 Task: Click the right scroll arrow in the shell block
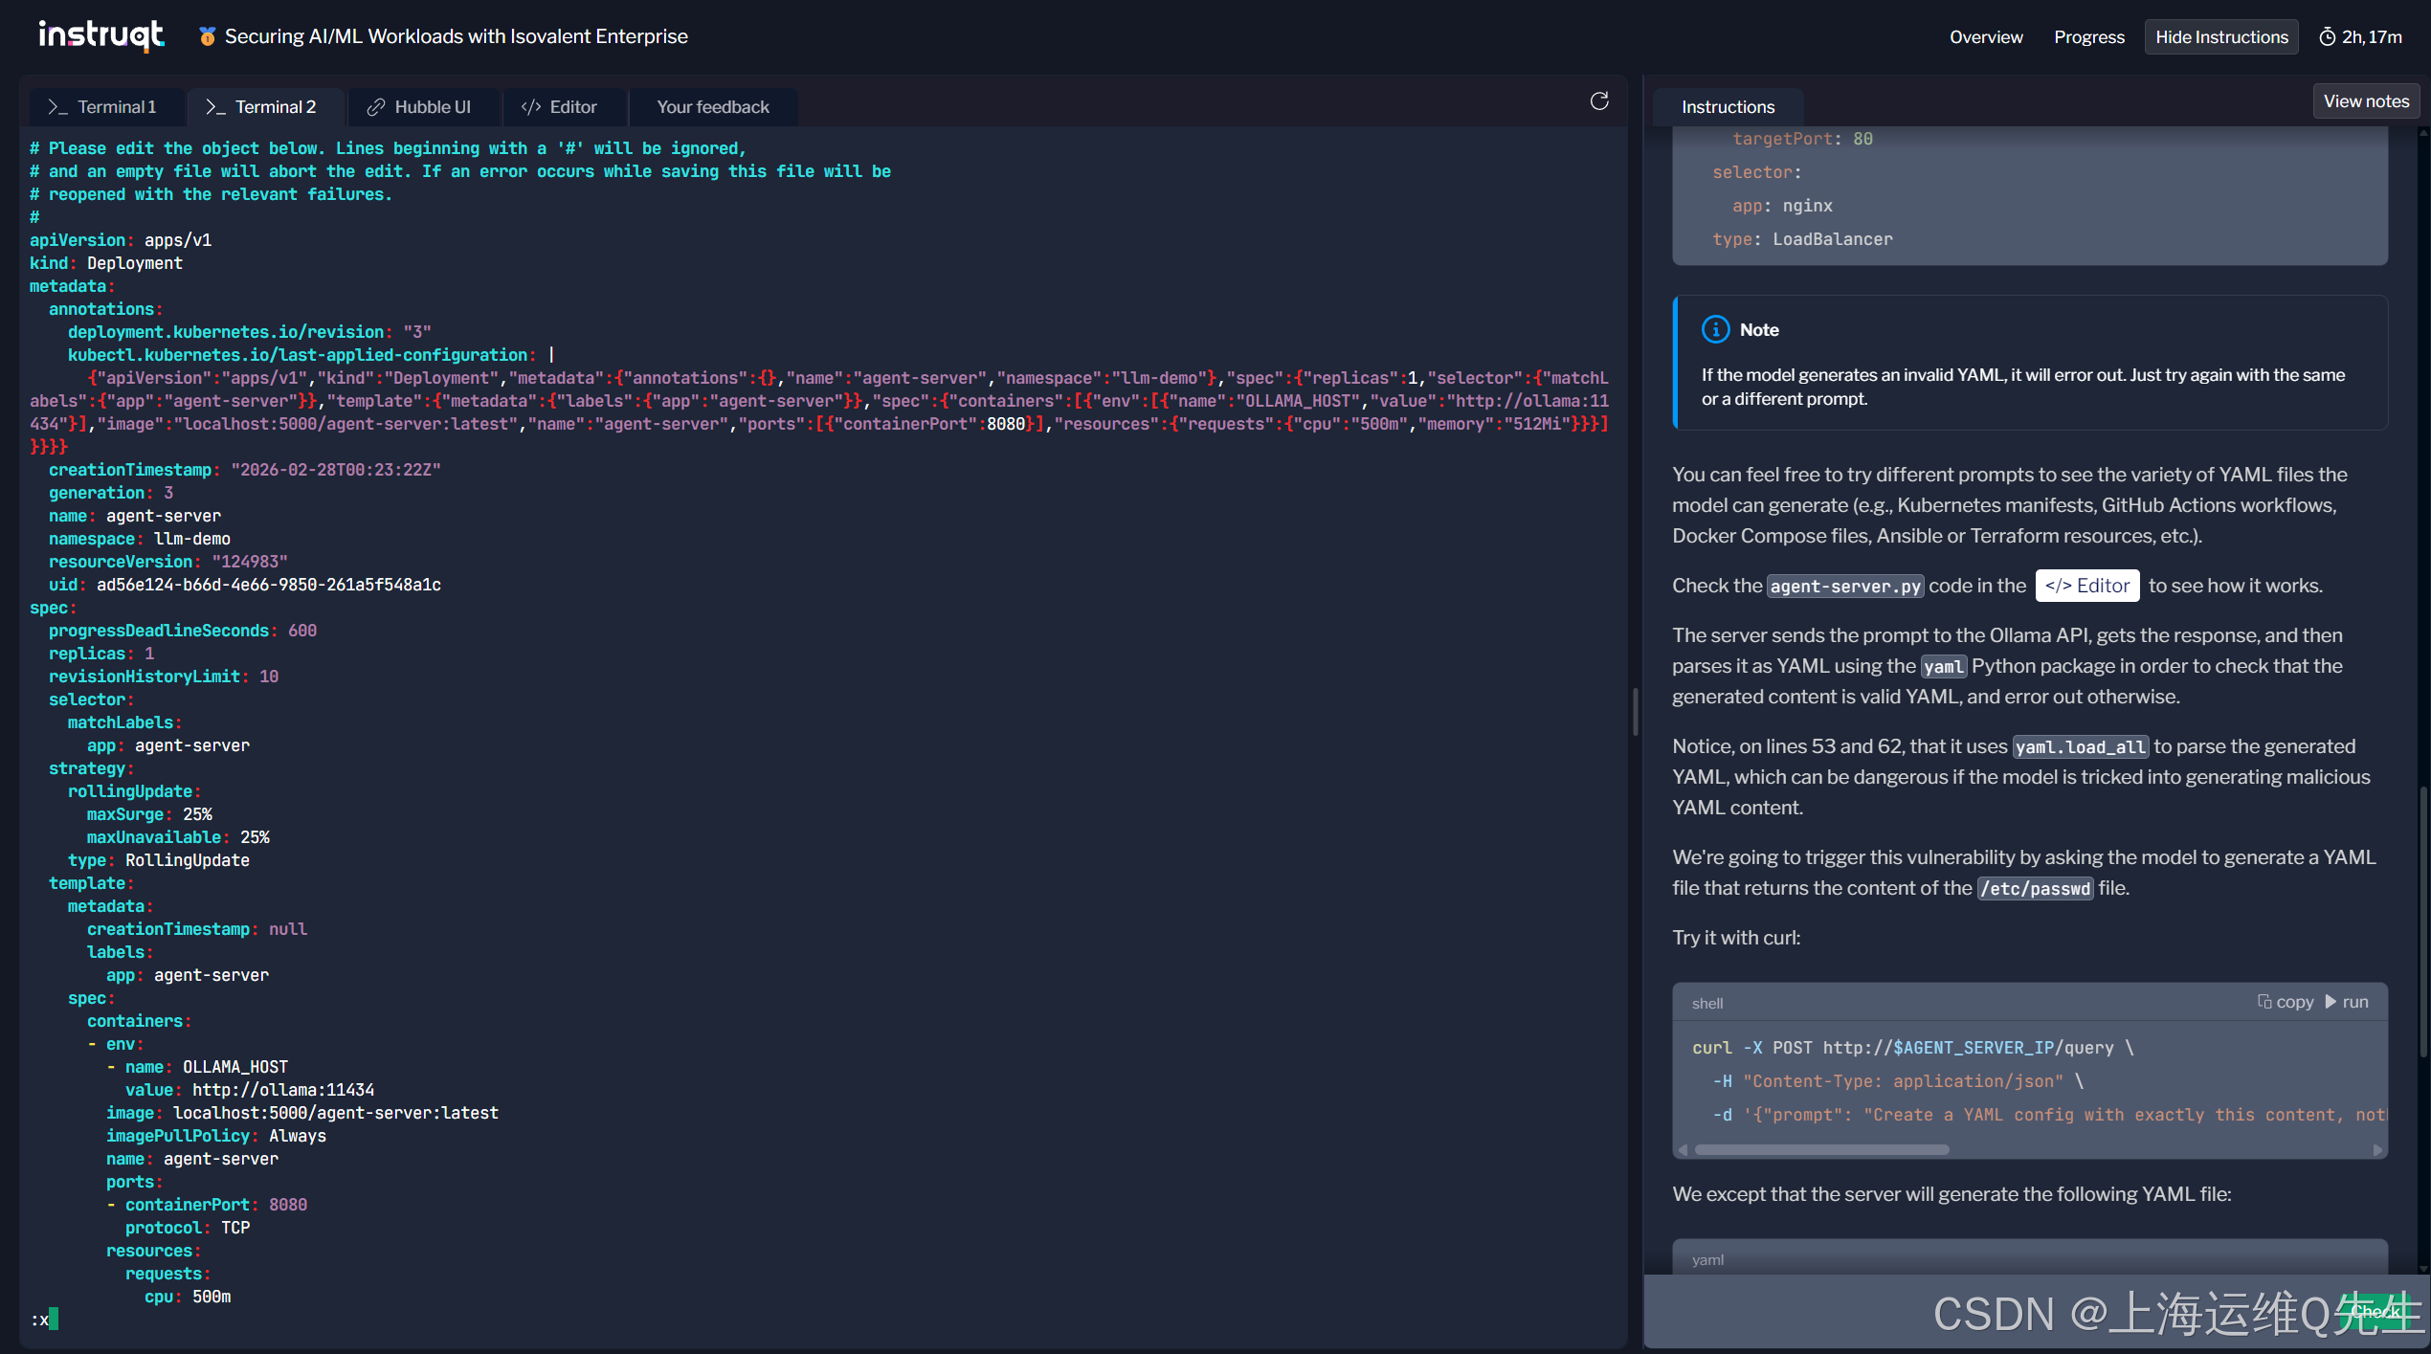click(x=2377, y=1150)
